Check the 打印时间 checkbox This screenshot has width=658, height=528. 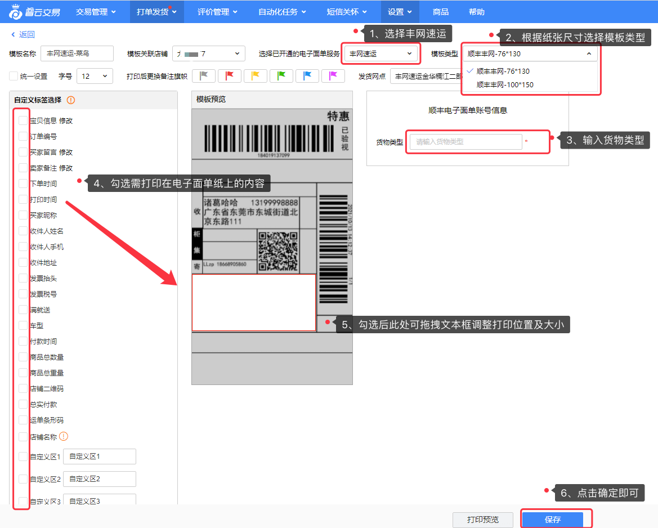(x=23, y=199)
